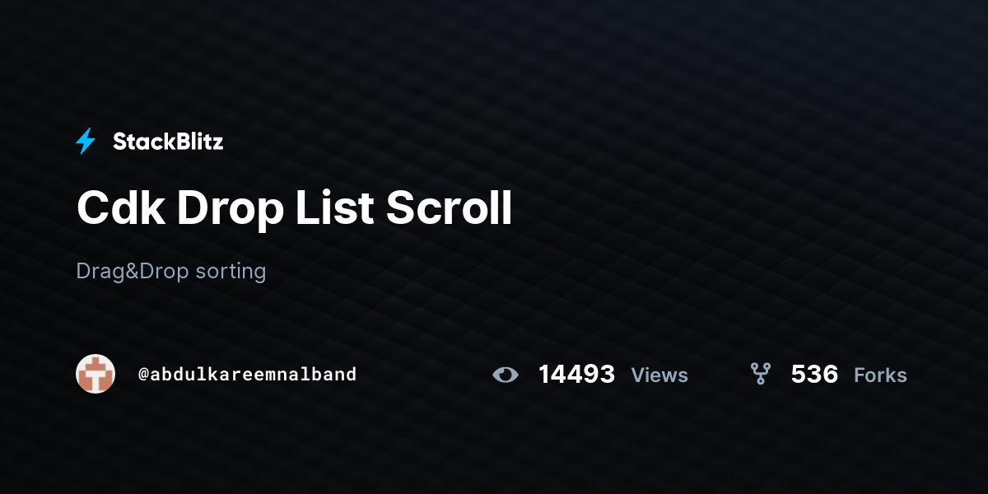988x494 pixels.
Task: Click the 14493 view count number
Action: [576, 375]
